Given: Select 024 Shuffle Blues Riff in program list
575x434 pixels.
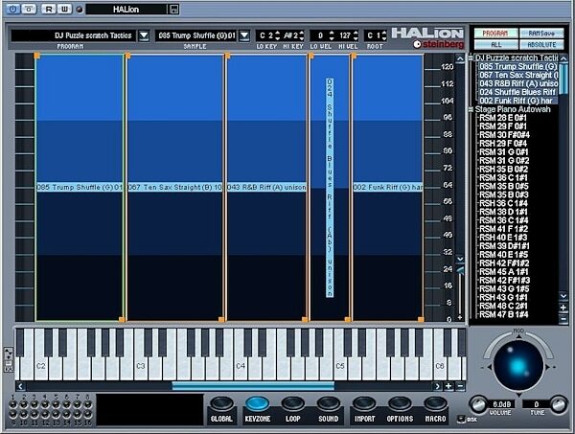Looking at the screenshot, I should (x=518, y=92).
